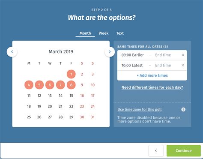Deselect March 1 on the calendar
Viewport: 203px width, 159px height.
coord(71,74)
